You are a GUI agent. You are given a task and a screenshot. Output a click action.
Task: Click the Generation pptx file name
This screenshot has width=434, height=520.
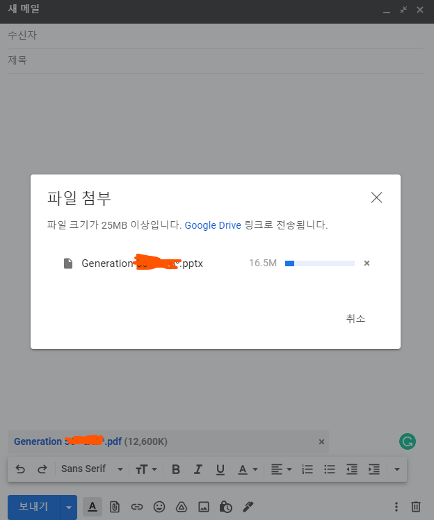(143, 263)
